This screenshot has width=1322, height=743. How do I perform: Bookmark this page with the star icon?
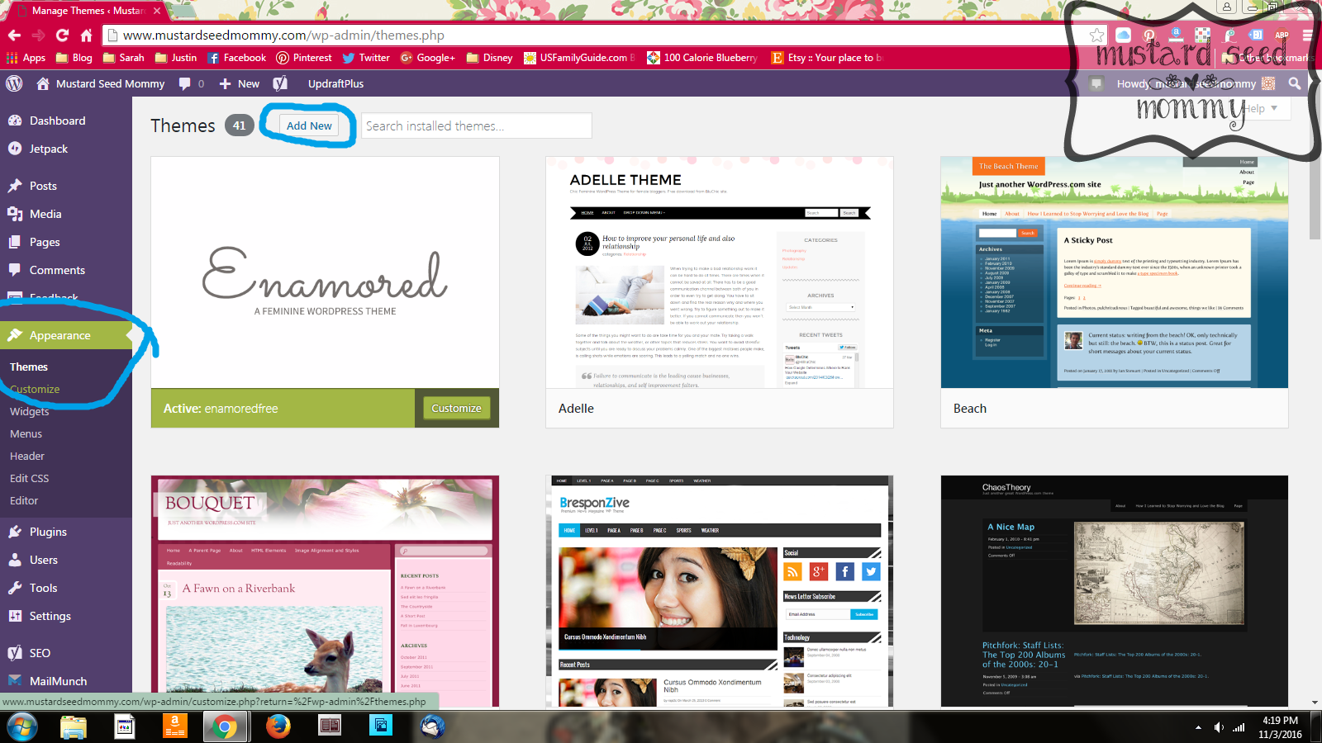click(1096, 35)
